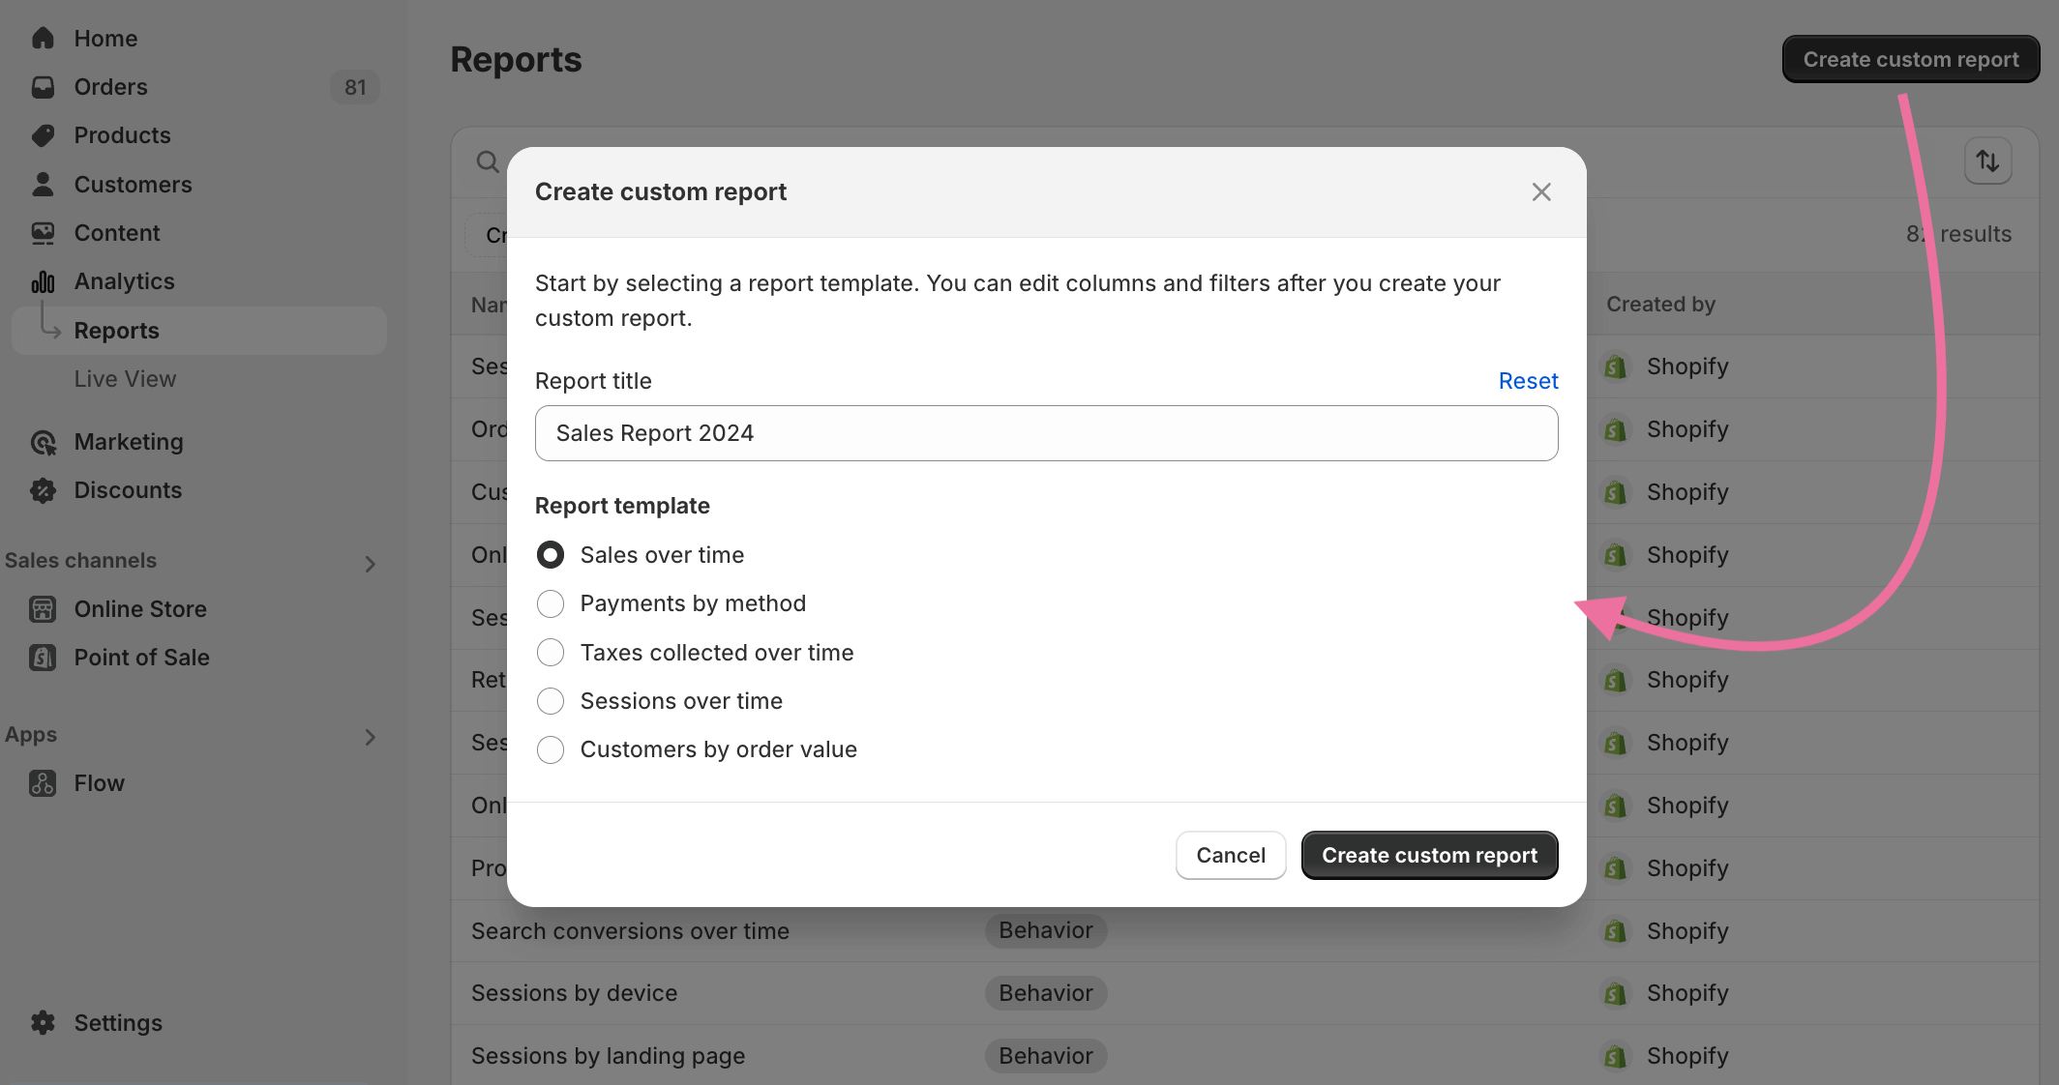The height and width of the screenshot is (1085, 2059).
Task: Select the Sales over time template
Action: 551,555
